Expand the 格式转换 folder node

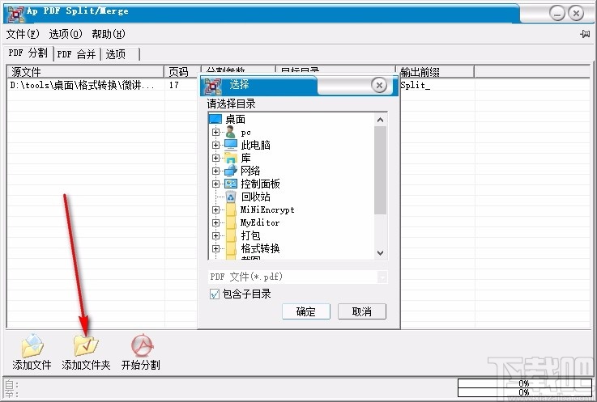click(216, 248)
